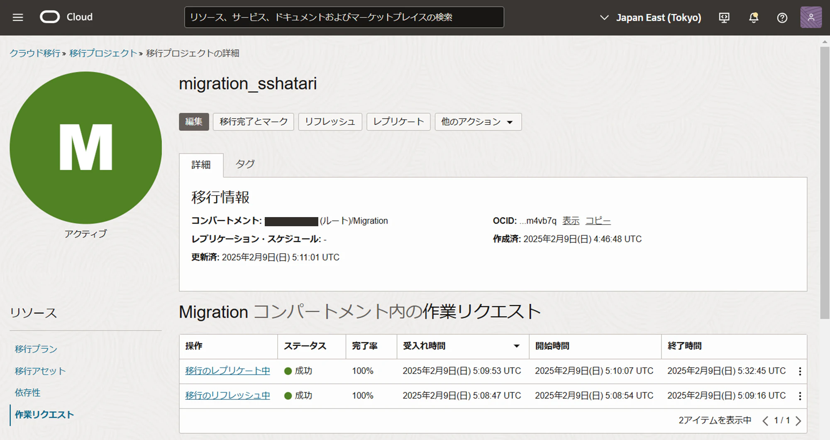Switch to the タグ tab
This screenshot has height=440, width=830.
[245, 164]
